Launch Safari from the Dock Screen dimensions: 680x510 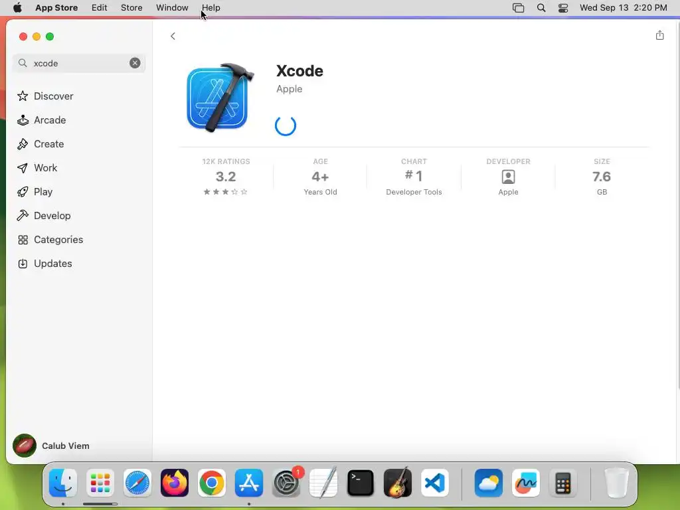point(137,483)
